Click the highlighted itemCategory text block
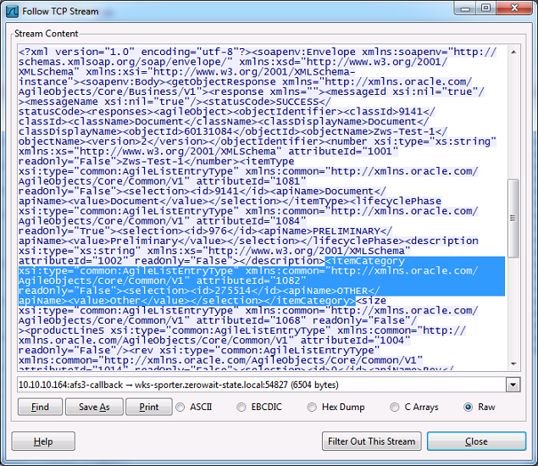The image size is (538, 466). [262, 280]
